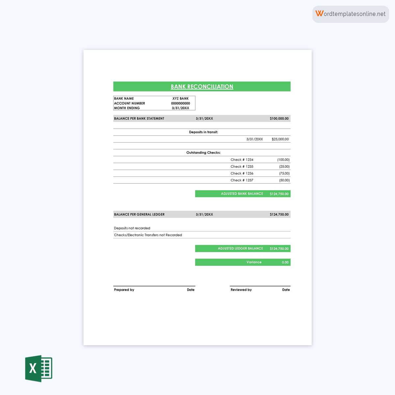Click the Excel file icon
This screenshot has height=395, width=395.
pyautogui.click(x=39, y=368)
